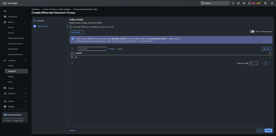Image resolution: width=276 pixels, height=136 pixels.
Task: Click the Dashboards sidebar icon
Action: (x=5, y=17)
